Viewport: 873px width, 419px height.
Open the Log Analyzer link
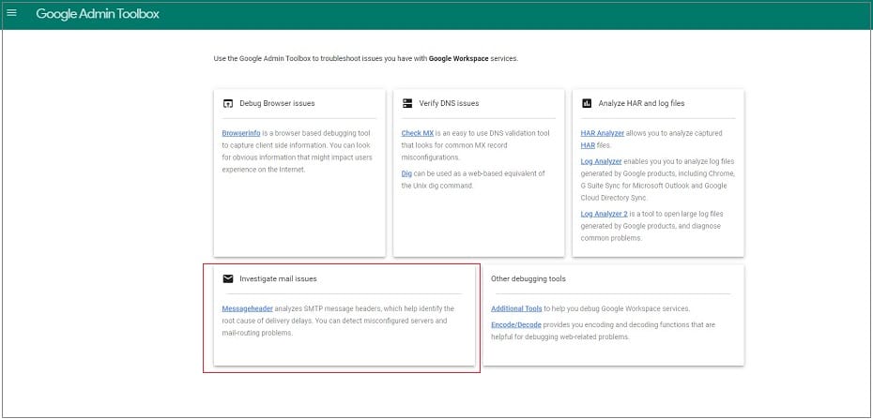tap(602, 162)
